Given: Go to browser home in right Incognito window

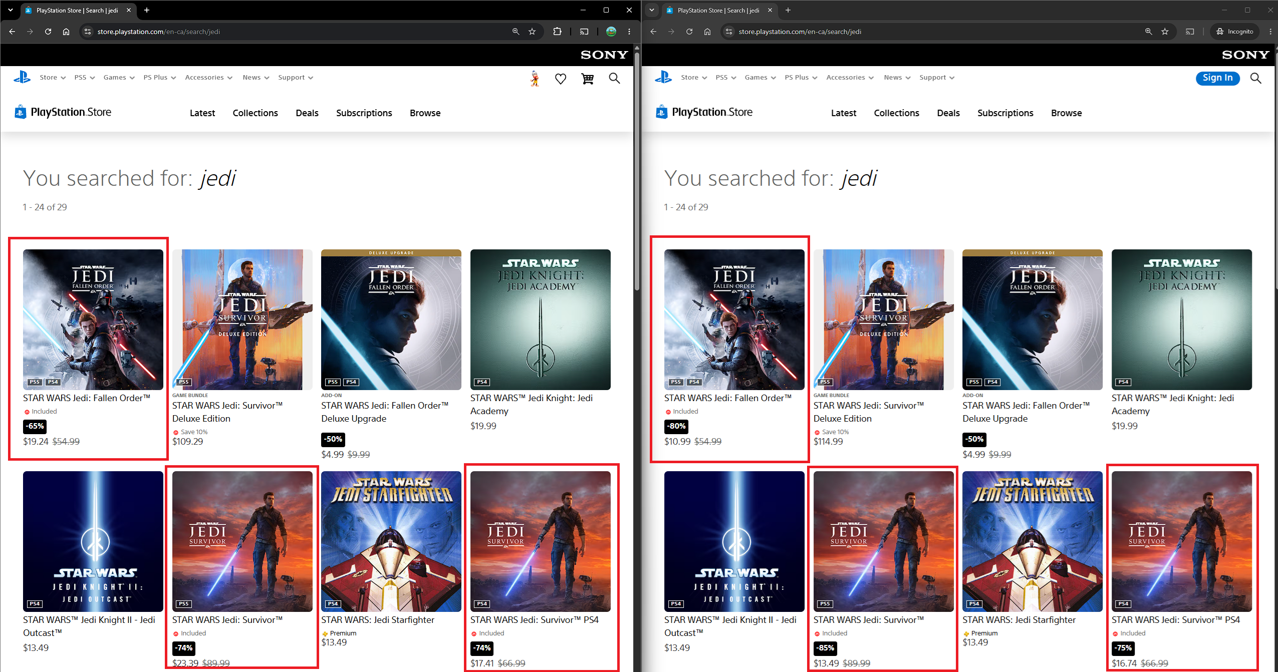Looking at the screenshot, I should coord(707,32).
